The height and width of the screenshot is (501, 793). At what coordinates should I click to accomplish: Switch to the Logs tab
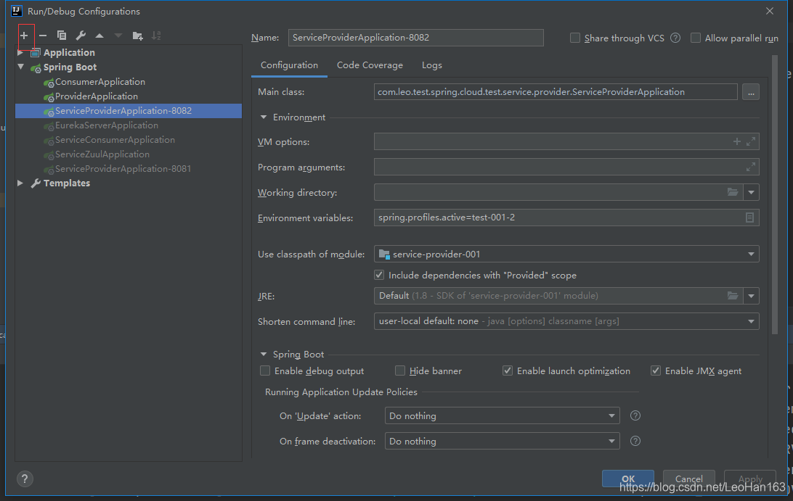(432, 65)
